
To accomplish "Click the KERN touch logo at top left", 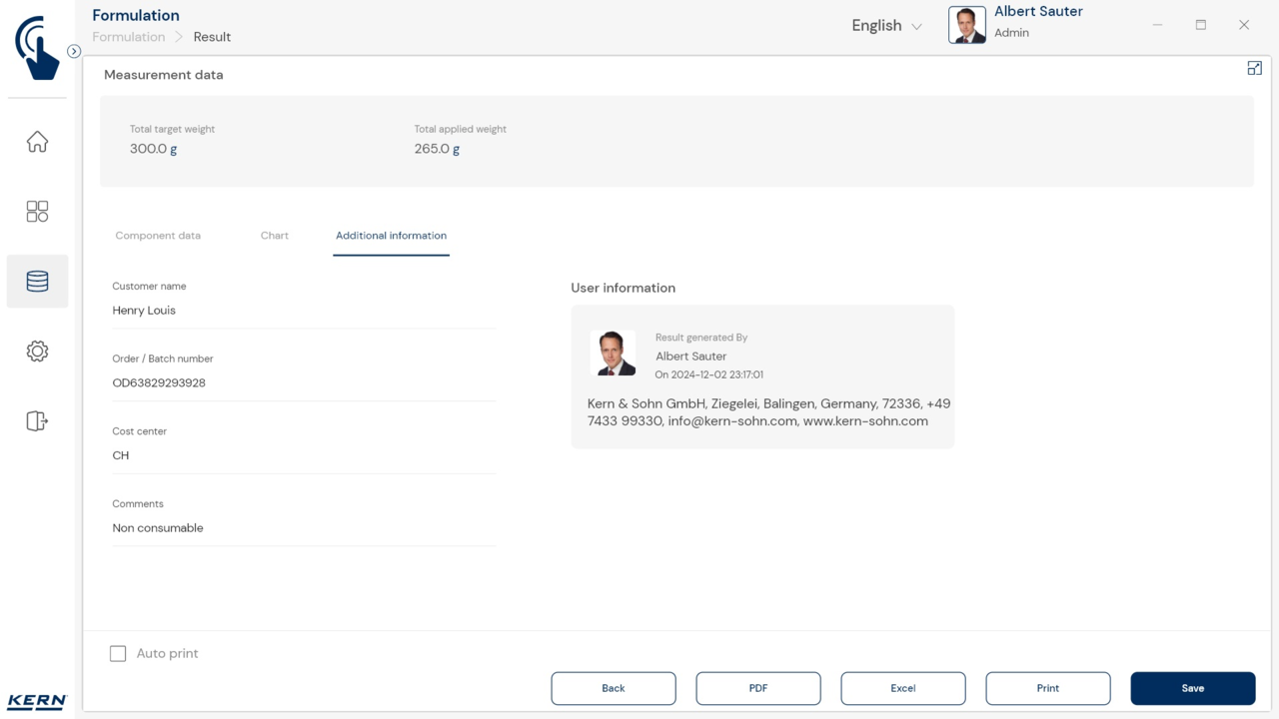I will point(37,47).
